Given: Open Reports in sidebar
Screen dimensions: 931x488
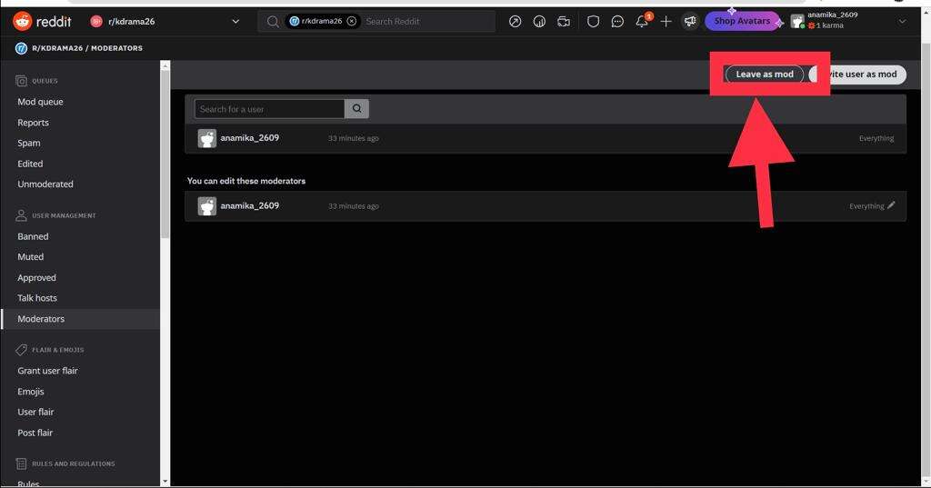Looking at the screenshot, I should point(34,123).
